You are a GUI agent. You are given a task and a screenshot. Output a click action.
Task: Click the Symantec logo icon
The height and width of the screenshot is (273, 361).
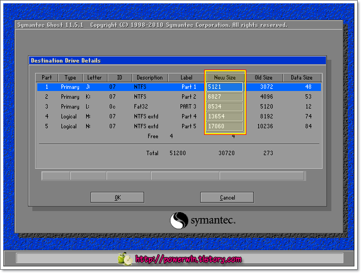[179, 220]
